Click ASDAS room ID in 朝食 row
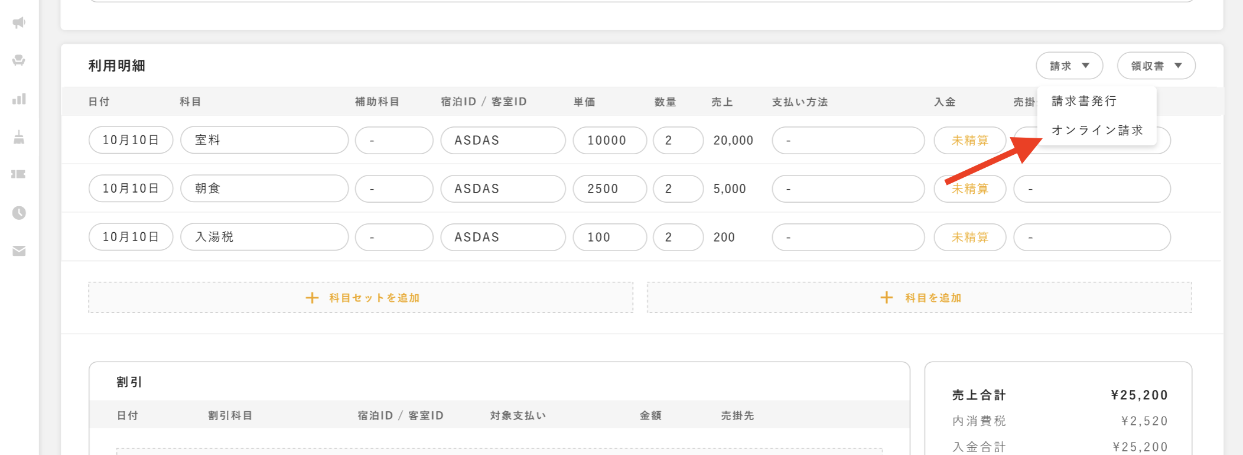The height and width of the screenshot is (455, 1243). click(x=503, y=189)
